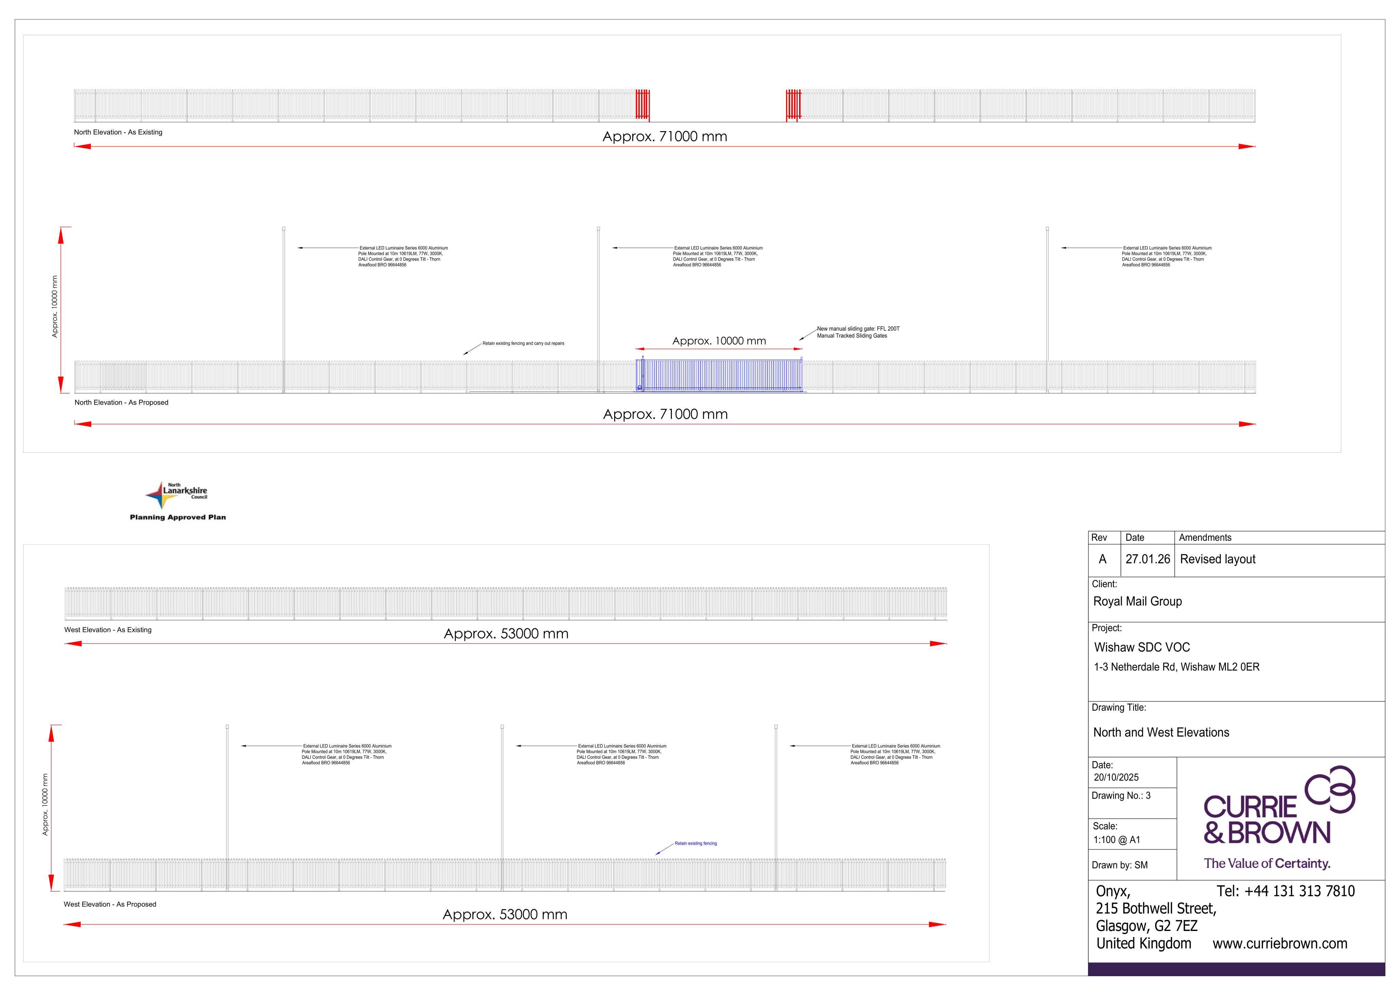The width and height of the screenshot is (1399, 988).
Task: Click the 'Drawn by: SM' field
Action: click(1120, 865)
